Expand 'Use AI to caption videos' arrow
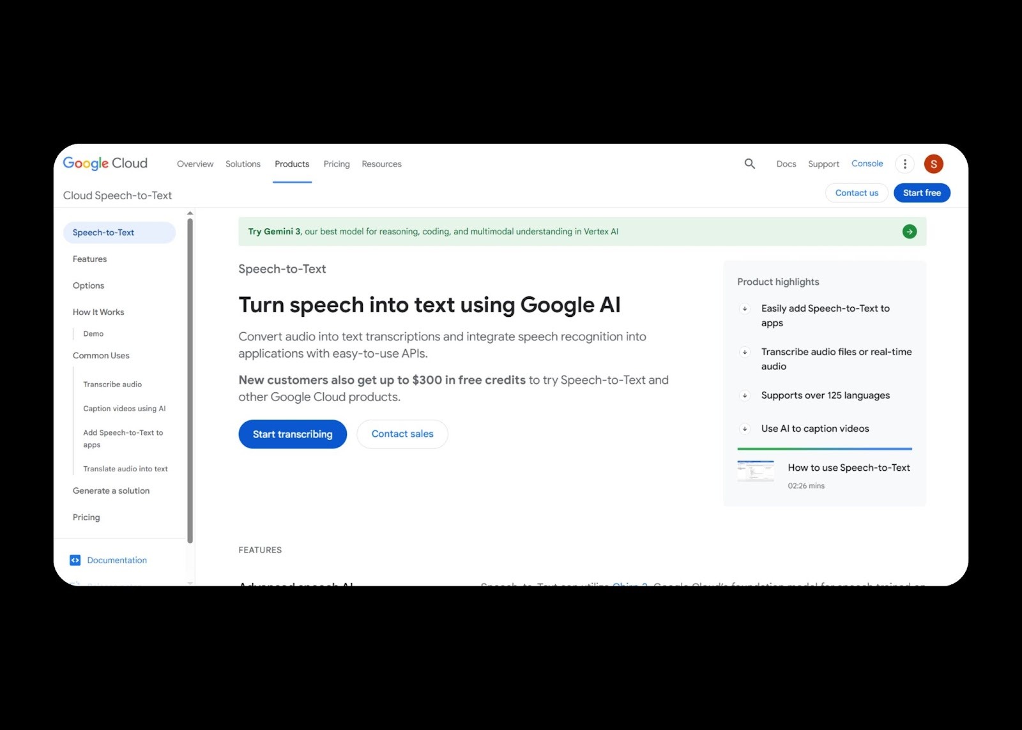The image size is (1022, 730). pyautogui.click(x=745, y=429)
